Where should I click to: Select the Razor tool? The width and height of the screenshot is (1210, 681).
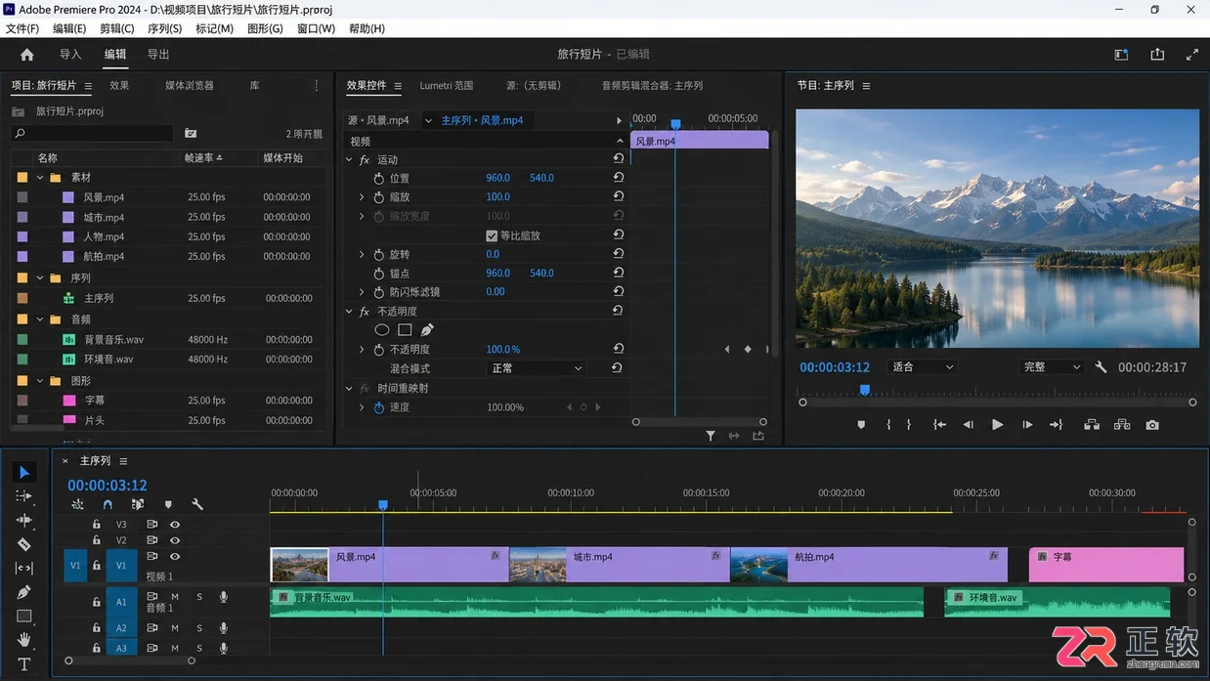[x=24, y=544]
